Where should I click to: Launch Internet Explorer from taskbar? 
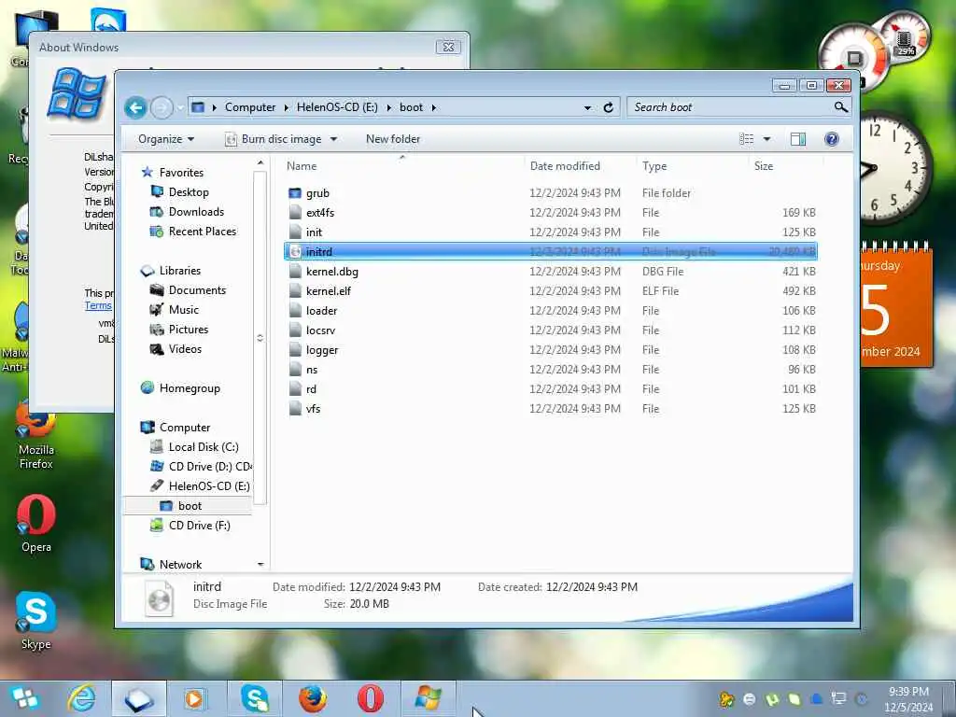pyautogui.click(x=81, y=698)
